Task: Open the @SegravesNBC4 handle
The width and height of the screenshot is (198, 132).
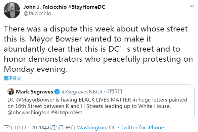Action: tap(82, 92)
